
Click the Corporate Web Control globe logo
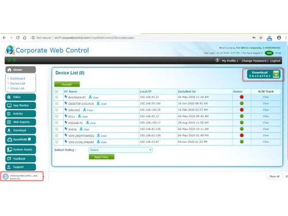coord(10,50)
